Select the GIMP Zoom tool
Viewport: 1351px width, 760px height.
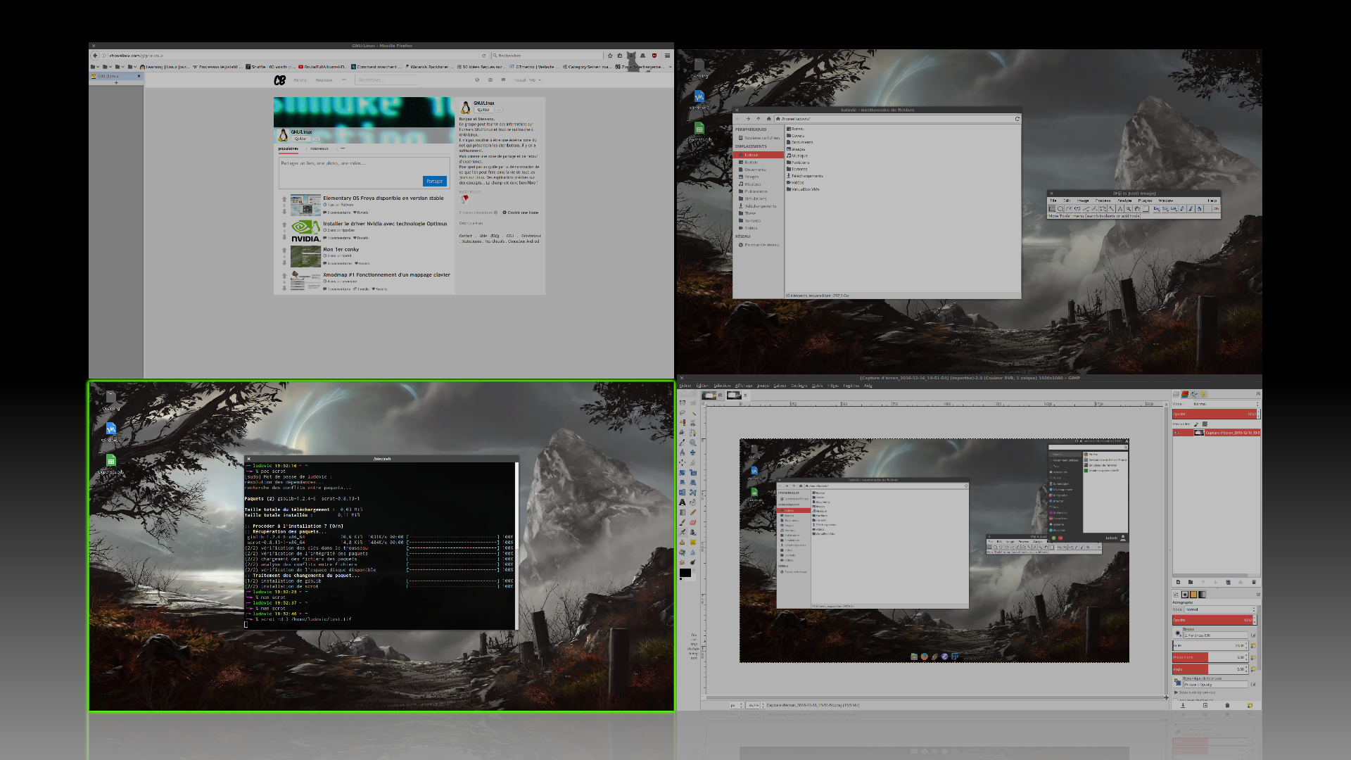pos(693,443)
